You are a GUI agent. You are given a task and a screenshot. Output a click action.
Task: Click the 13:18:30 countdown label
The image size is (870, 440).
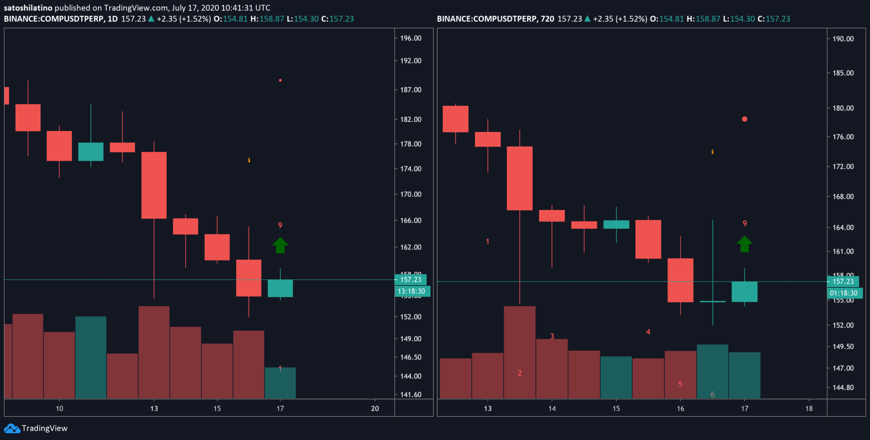coord(412,291)
